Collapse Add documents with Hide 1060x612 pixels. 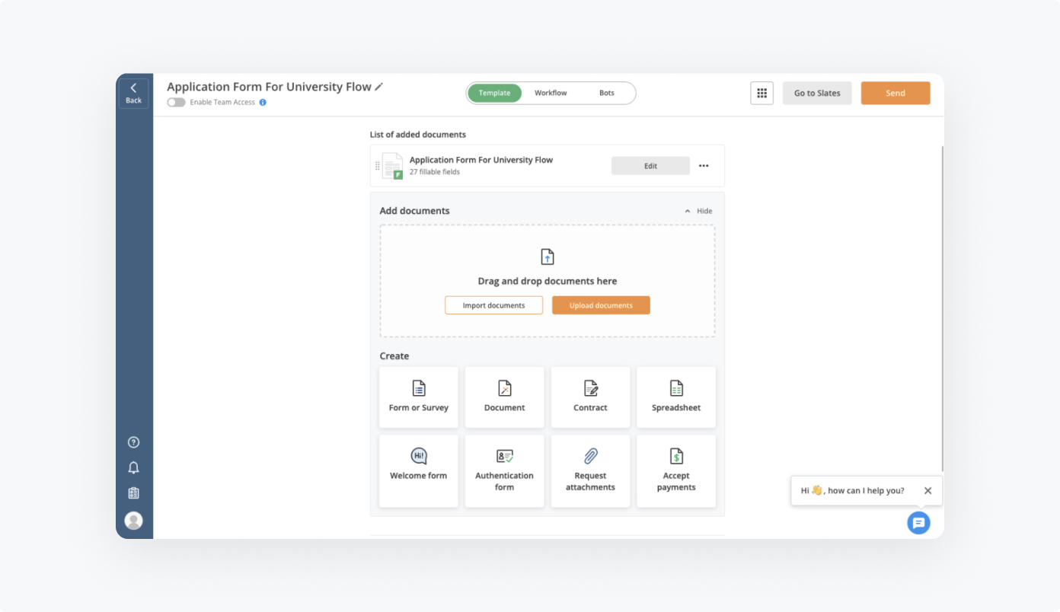698,211
